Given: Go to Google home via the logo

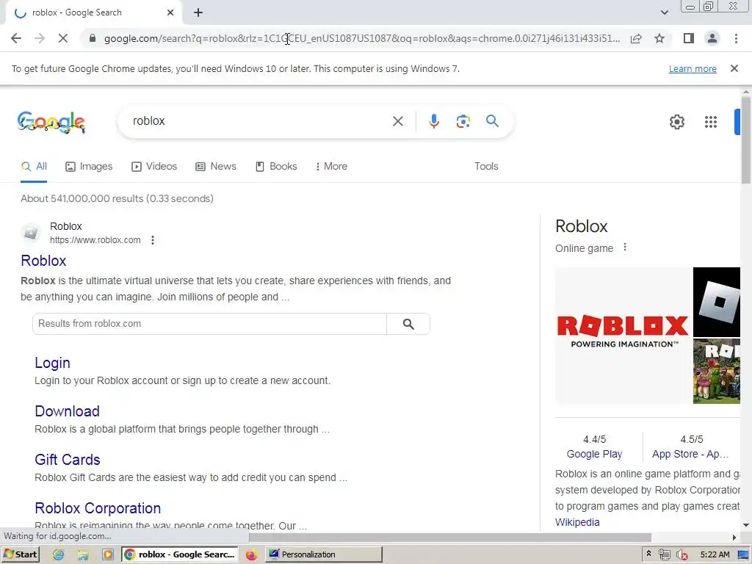Looking at the screenshot, I should (x=51, y=122).
